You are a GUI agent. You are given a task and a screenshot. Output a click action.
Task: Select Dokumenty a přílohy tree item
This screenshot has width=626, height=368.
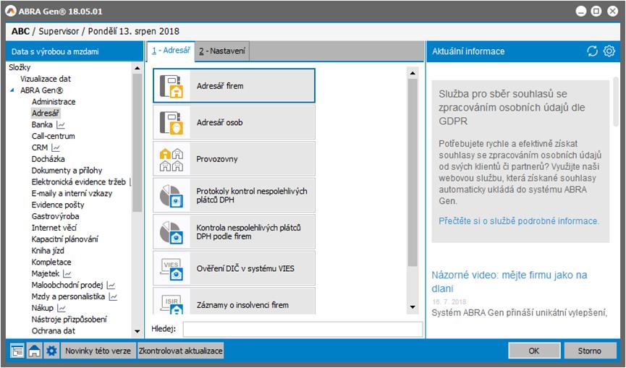click(67, 171)
